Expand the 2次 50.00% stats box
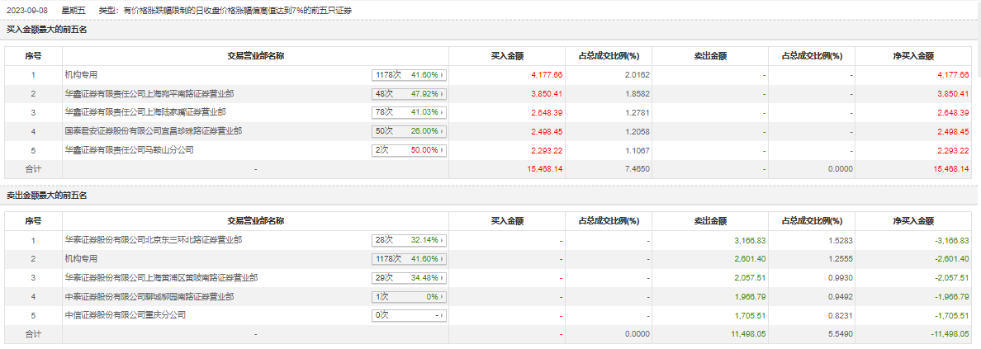Screen dimensions: 981x349 409,150
